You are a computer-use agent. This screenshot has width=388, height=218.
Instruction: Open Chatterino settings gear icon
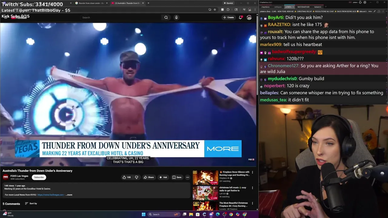tap(365, 2)
